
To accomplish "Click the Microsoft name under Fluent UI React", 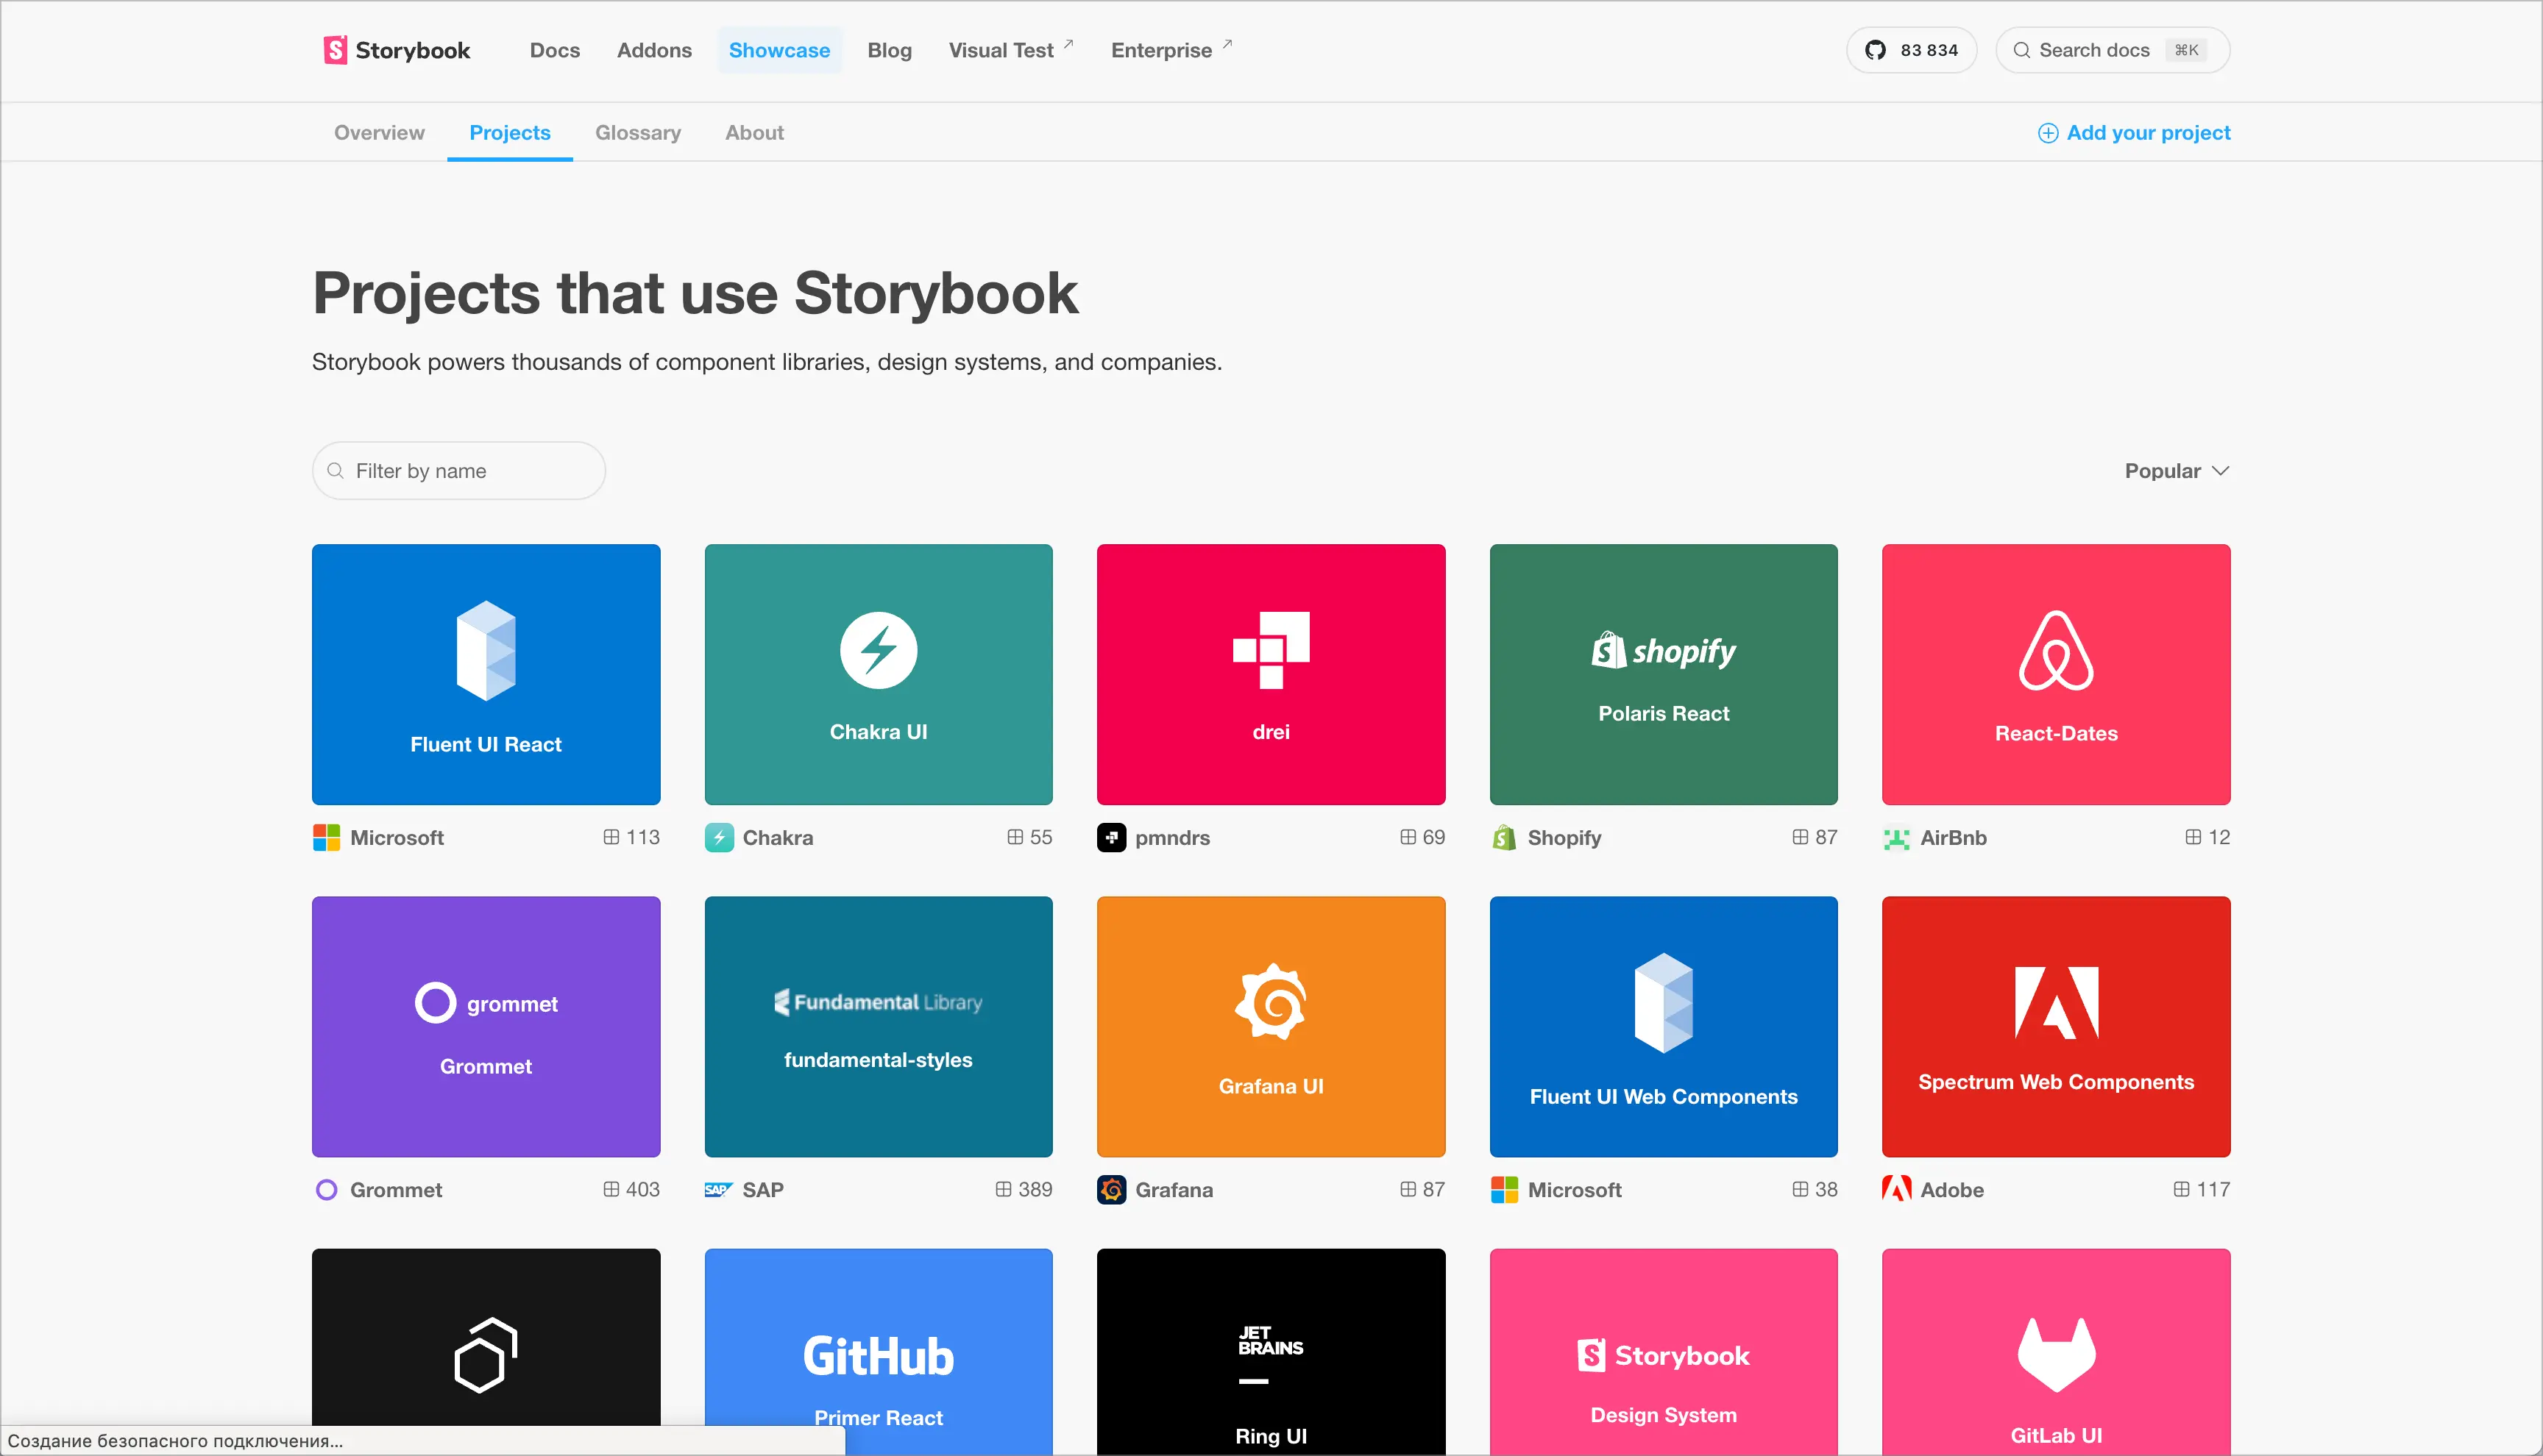I will [397, 838].
